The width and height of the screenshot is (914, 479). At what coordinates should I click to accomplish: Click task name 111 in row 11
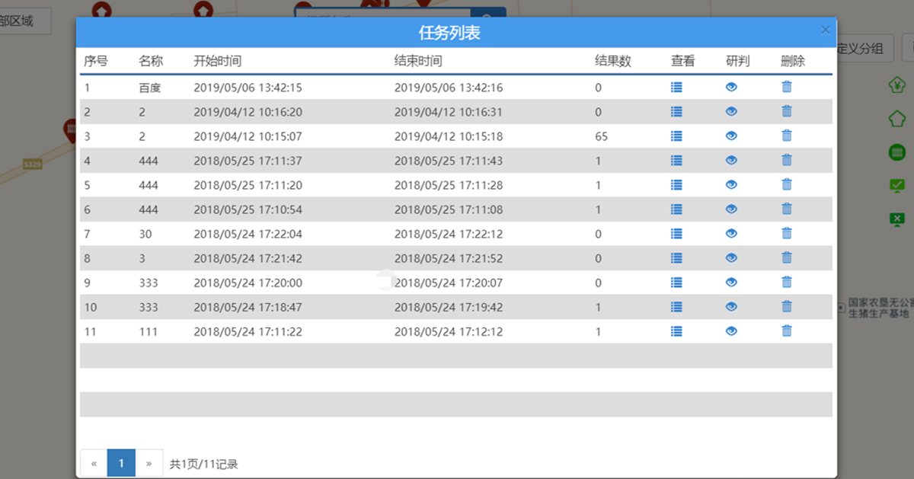pyautogui.click(x=149, y=331)
